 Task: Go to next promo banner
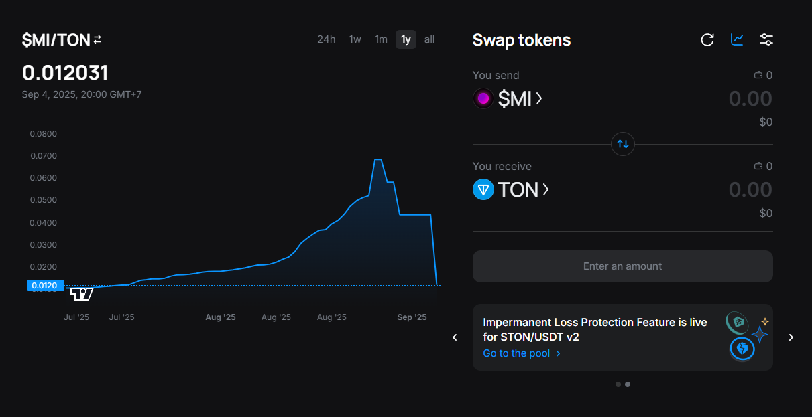[x=791, y=337]
